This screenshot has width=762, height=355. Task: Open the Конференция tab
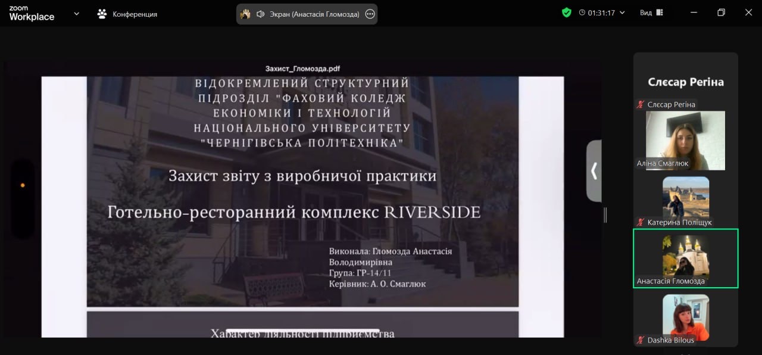pyautogui.click(x=127, y=14)
